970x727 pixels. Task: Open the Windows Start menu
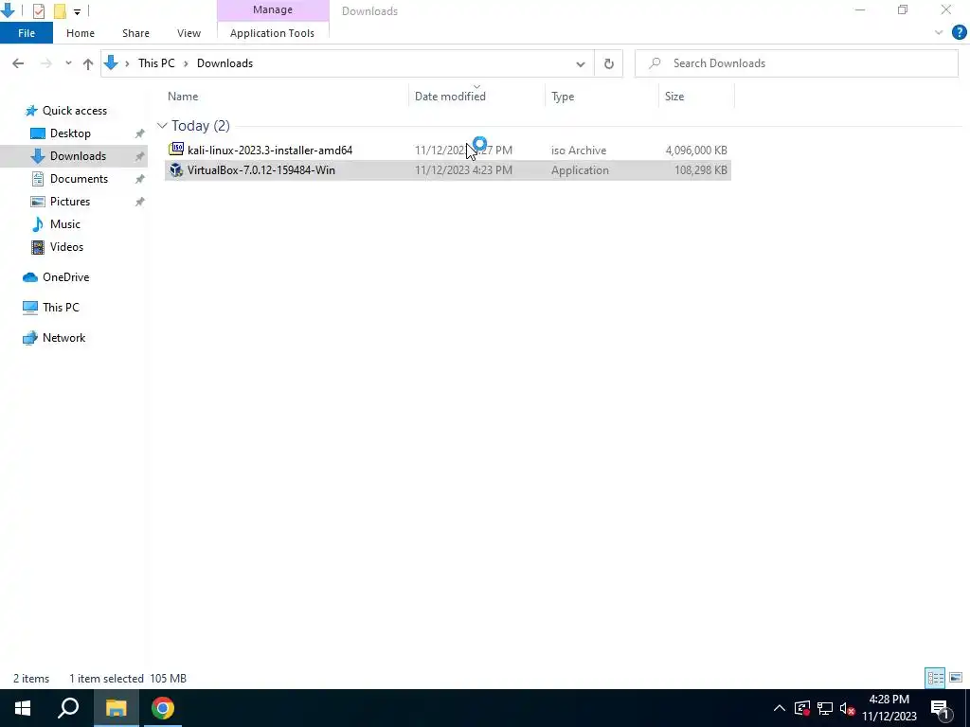pos(23,708)
